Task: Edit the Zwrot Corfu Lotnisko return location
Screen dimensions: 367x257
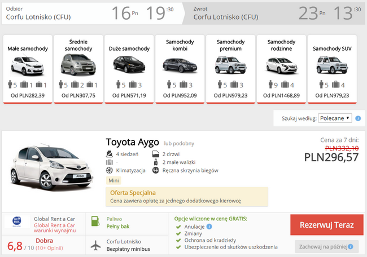Action: point(226,17)
